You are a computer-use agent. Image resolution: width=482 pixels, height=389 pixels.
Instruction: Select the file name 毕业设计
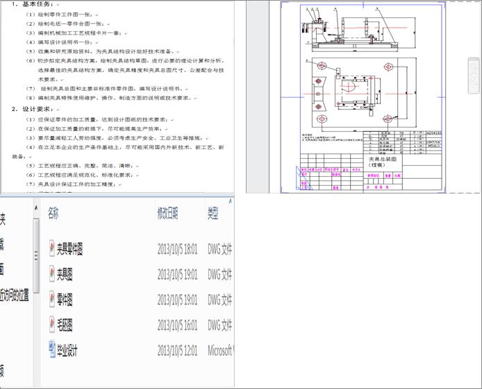(67, 350)
